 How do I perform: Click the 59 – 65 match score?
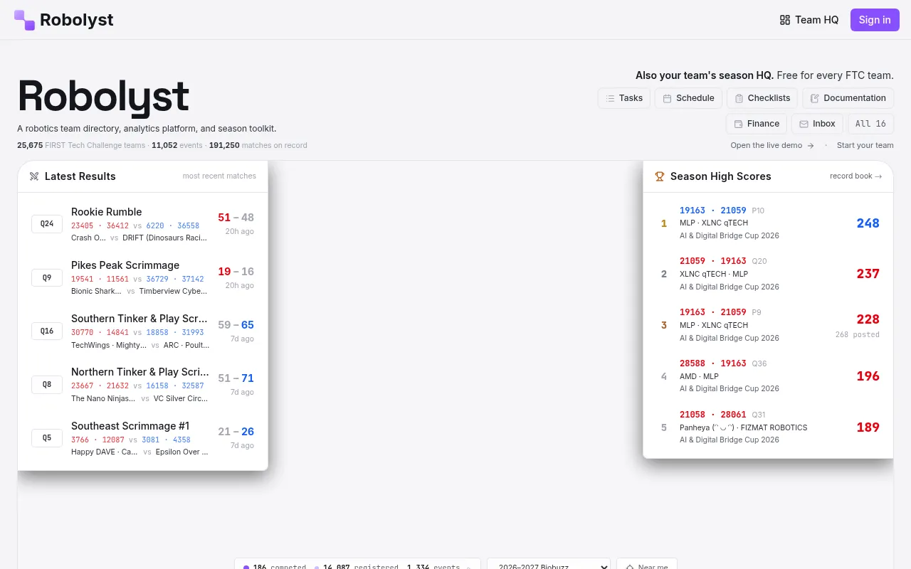(236, 325)
